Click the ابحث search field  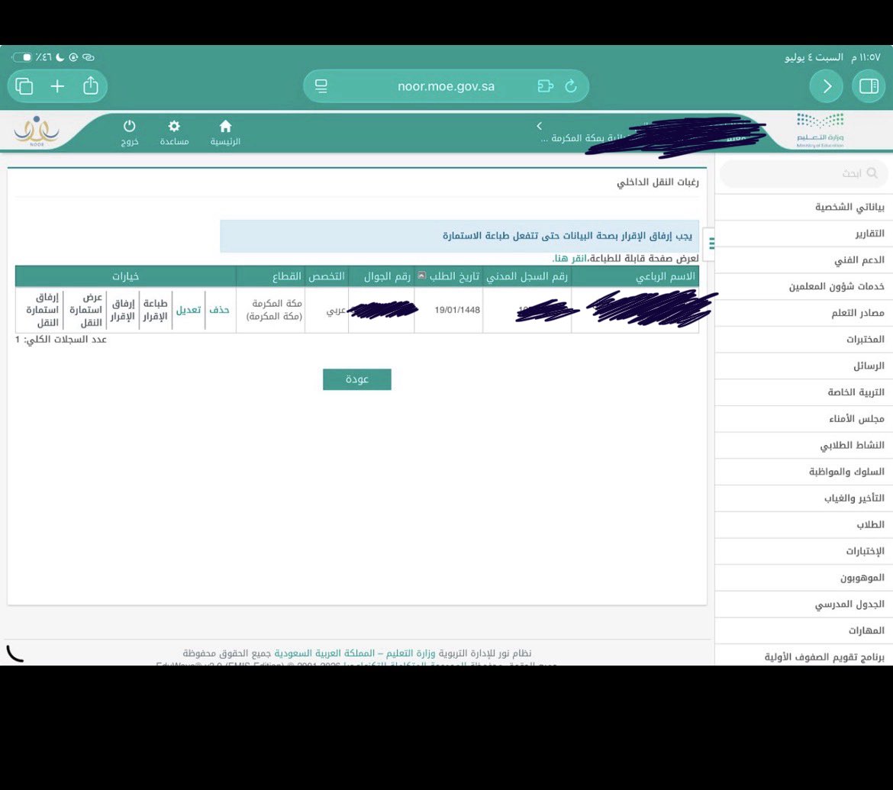click(802, 173)
